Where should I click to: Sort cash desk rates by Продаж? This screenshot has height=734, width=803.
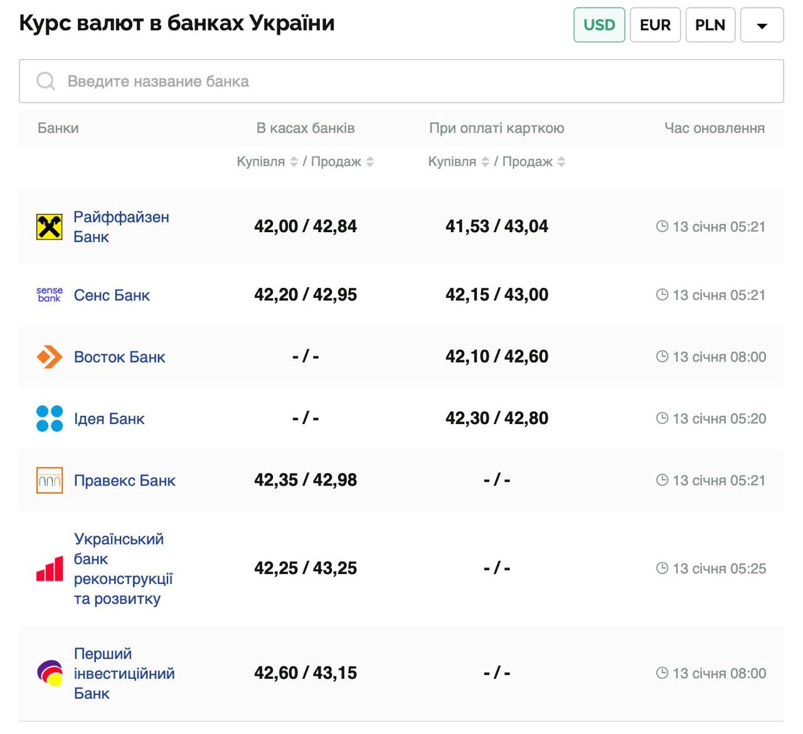pyautogui.click(x=370, y=162)
